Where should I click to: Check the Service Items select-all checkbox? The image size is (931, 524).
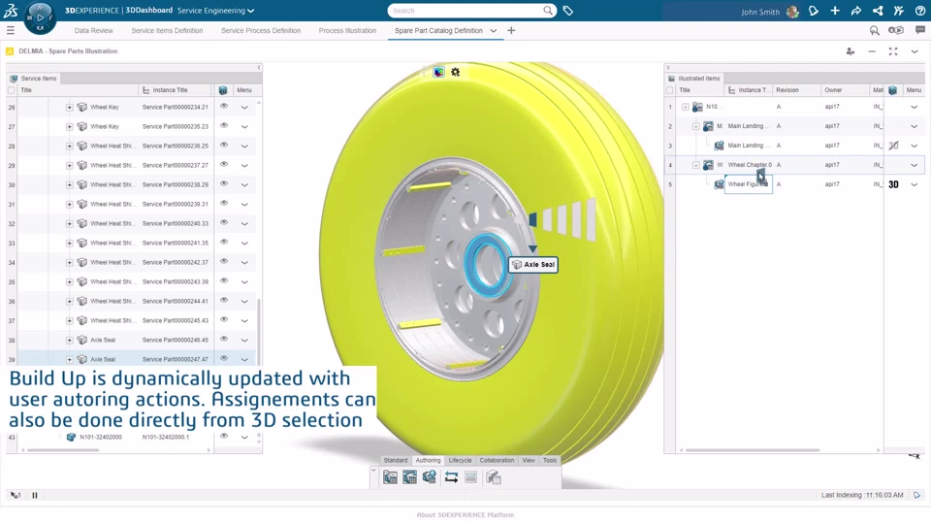[12, 90]
